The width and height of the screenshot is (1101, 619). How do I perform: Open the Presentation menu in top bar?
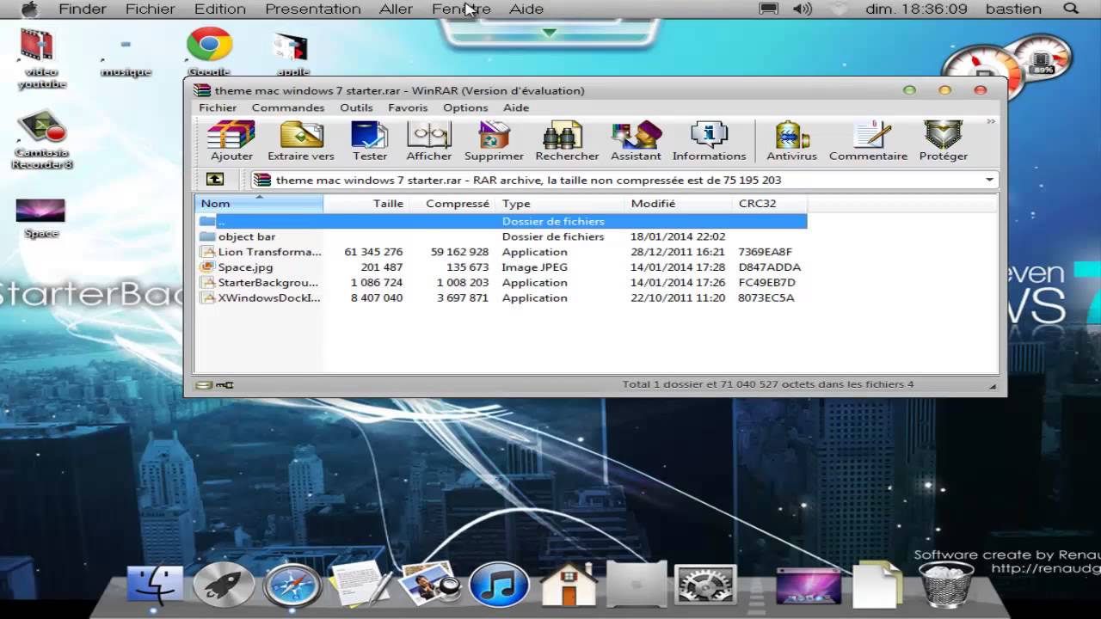[313, 9]
